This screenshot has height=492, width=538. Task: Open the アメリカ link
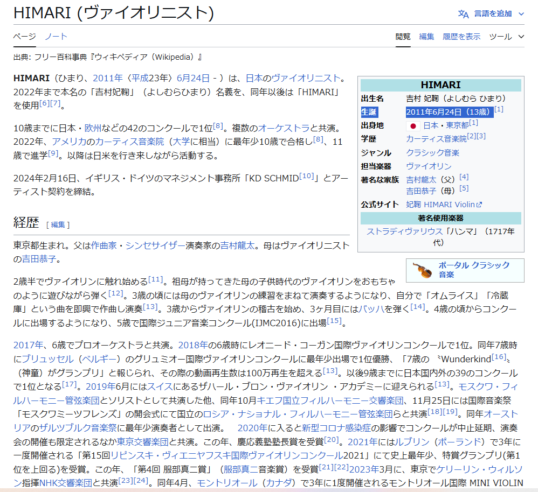coord(69,142)
